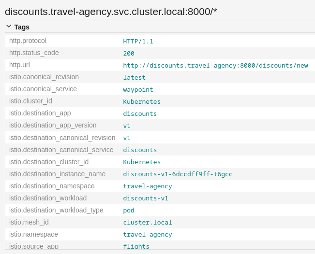
Task: Select the travel-agency value for istio.namespace
Action: point(148,234)
